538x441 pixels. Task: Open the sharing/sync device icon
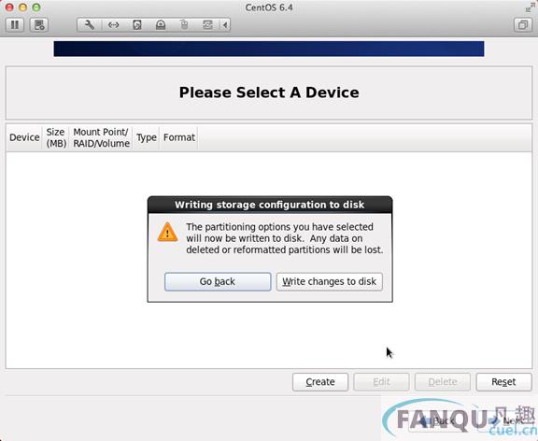pyautogui.click(x=207, y=24)
